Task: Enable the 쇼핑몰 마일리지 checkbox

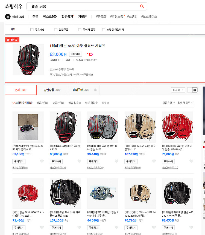Action: [104, 30]
